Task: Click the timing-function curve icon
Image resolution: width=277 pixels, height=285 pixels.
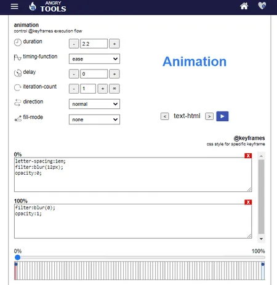Action: point(17,57)
